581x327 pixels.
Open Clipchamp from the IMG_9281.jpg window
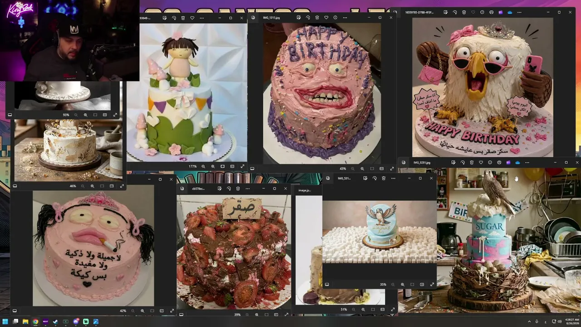(x=508, y=163)
